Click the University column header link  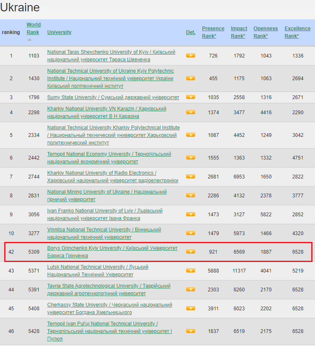pyautogui.click(x=59, y=32)
